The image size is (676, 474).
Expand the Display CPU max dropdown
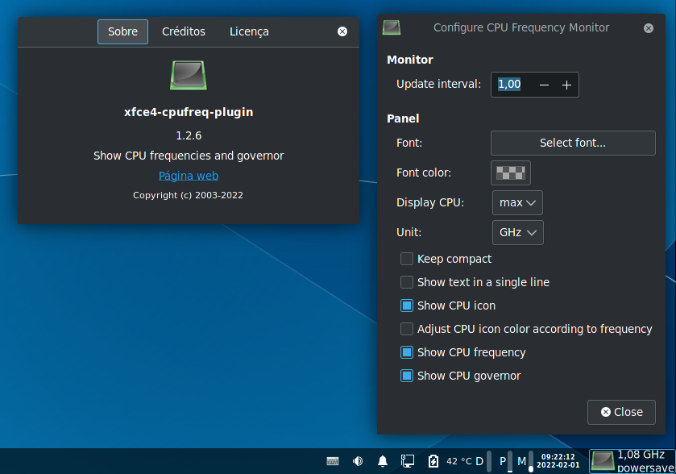tap(517, 202)
